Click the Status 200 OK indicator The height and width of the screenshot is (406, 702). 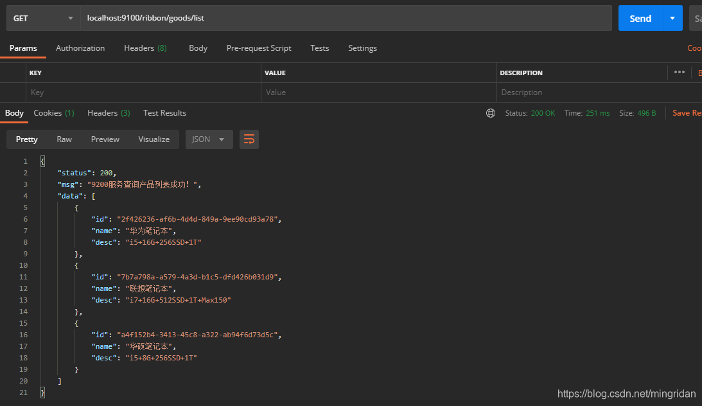(x=530, y=113)
